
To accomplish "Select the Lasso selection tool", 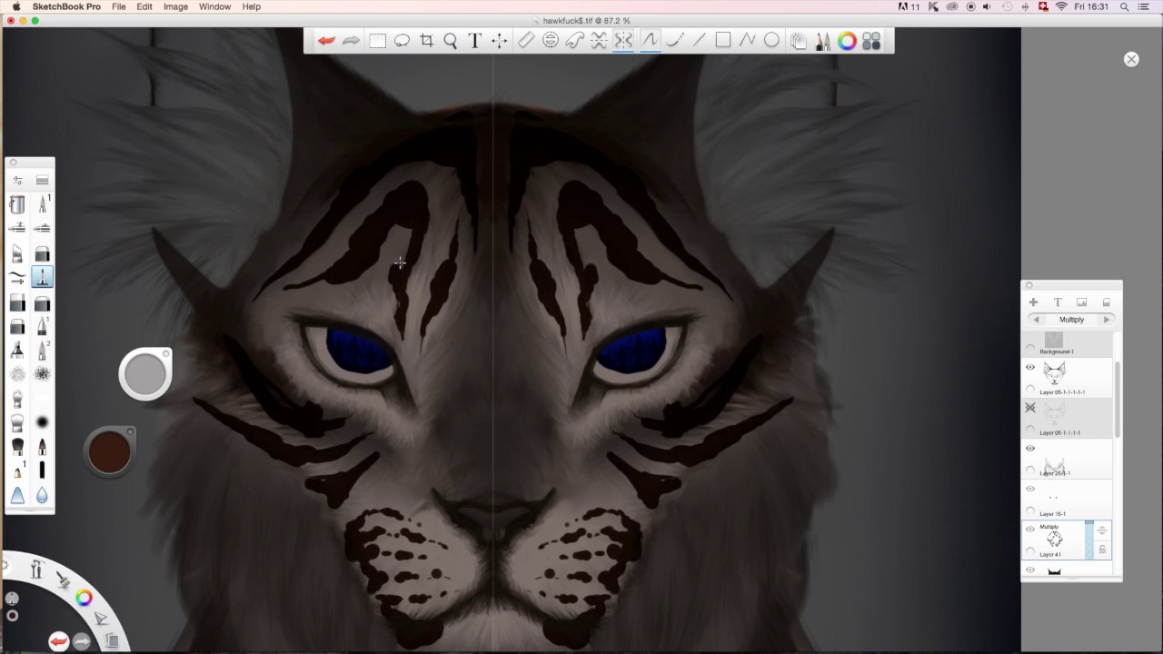I will [x=402, y=40].
